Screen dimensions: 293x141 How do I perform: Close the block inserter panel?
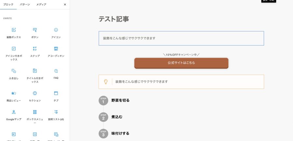[x=65, y=5]
